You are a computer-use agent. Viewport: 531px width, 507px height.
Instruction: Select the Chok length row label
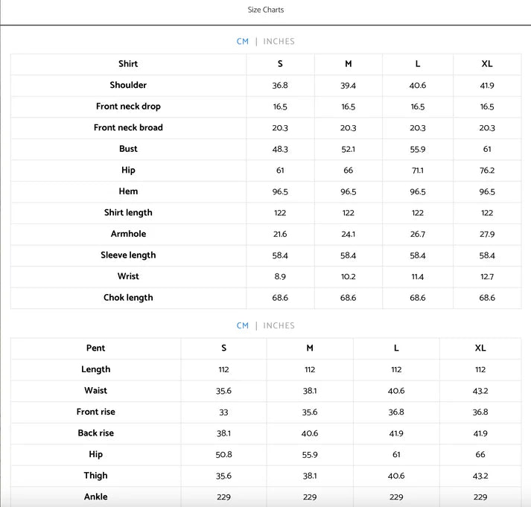tap(128, 298)
